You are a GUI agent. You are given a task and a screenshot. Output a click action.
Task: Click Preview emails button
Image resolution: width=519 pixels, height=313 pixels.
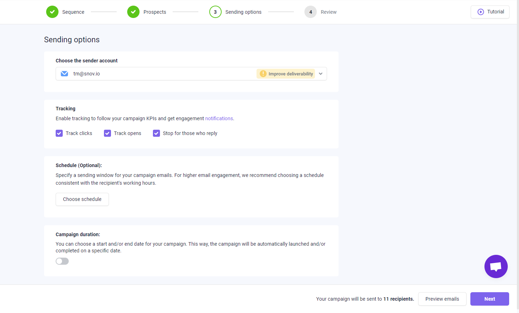(x=442, y=299)
